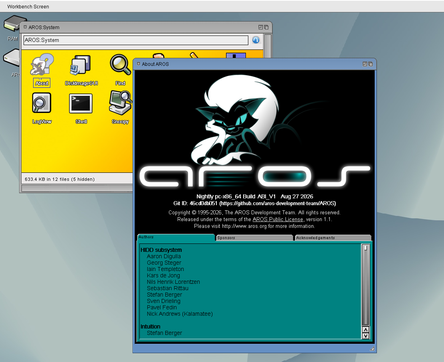Close the About AROS window
This screenshot has width=444, height=362.
(x=139, y=64)
